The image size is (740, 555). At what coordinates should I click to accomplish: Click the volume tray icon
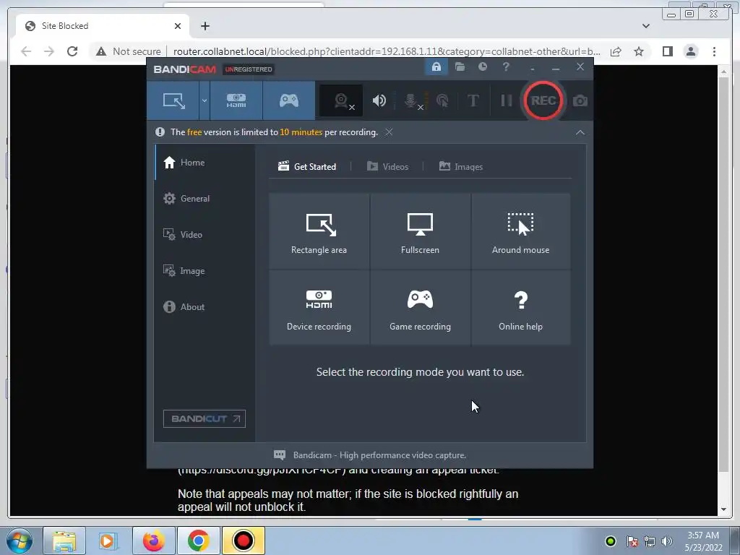[x=667, y=541]
